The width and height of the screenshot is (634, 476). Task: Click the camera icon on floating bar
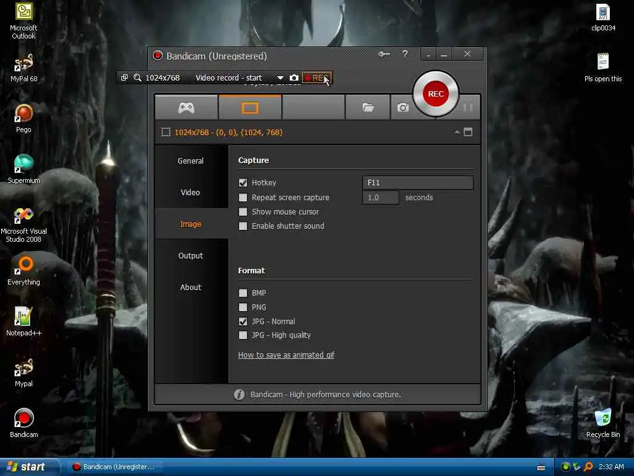click(x=294, y=77)
